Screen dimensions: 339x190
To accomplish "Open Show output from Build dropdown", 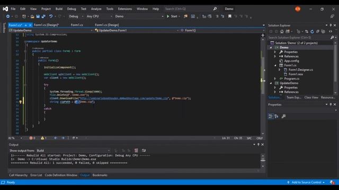I will [73, 150].
